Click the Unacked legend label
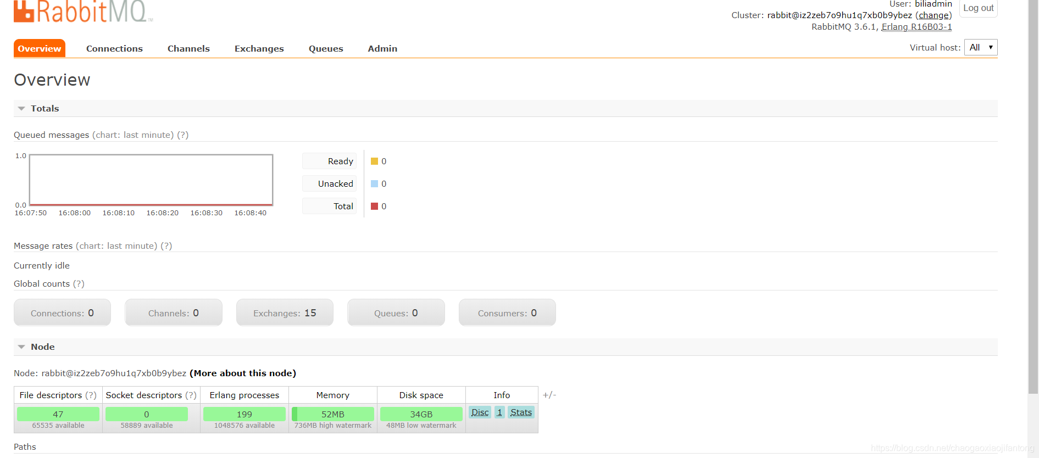Viewport: 1039px width, 458px height. pos(330,183)
